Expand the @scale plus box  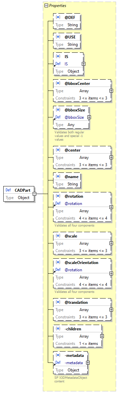111,243
